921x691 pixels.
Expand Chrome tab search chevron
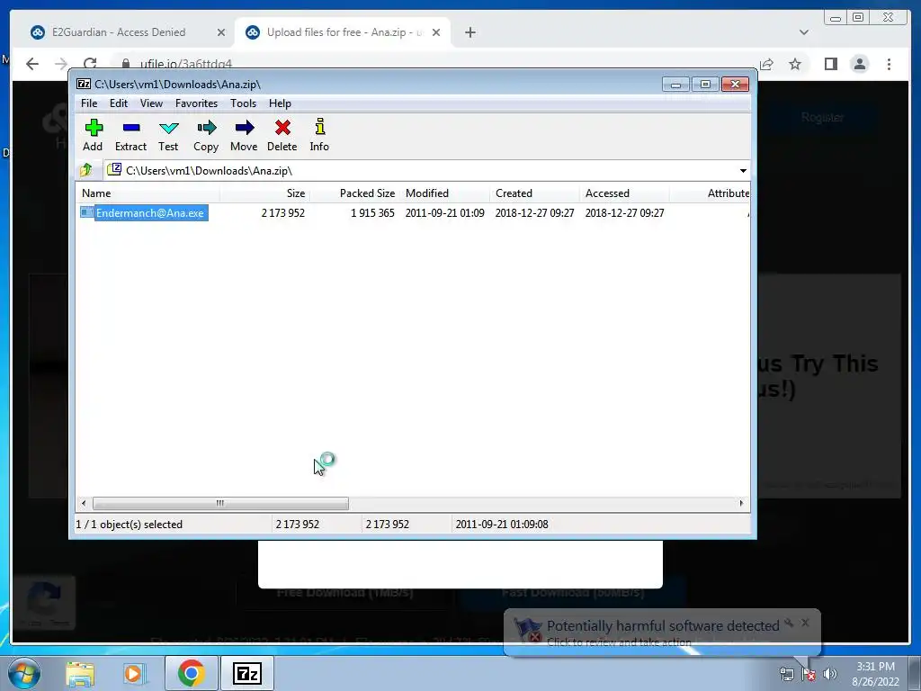coord(804,32)
